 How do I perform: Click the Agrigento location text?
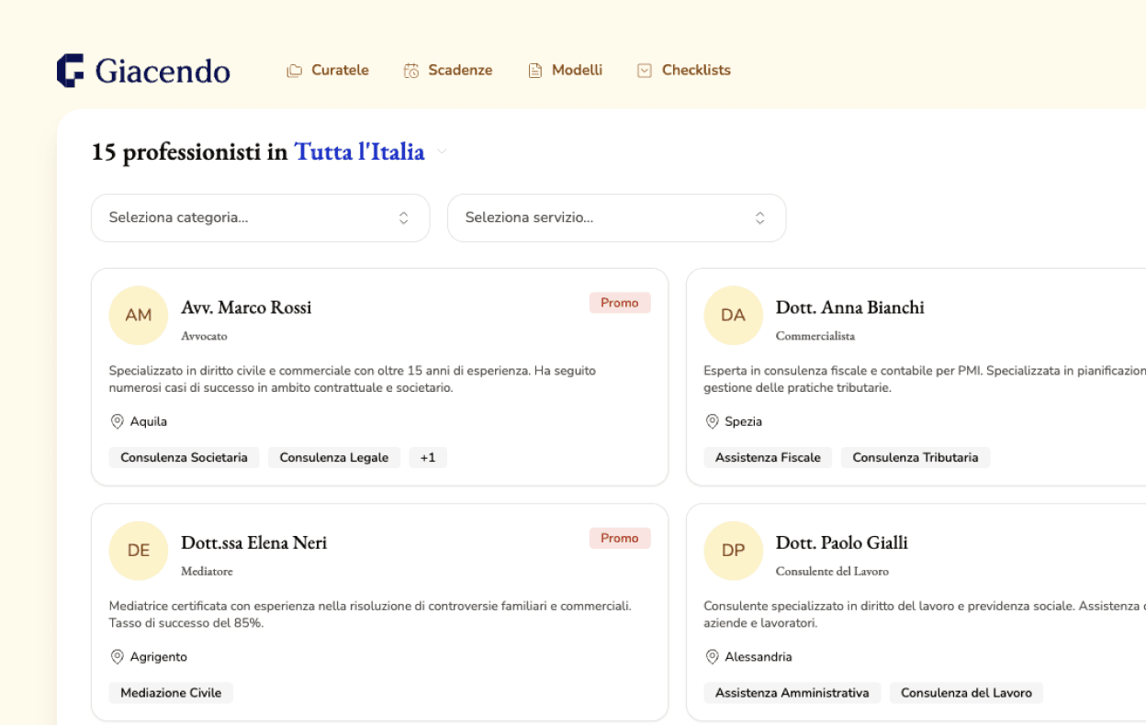click(x=159, y=656)
